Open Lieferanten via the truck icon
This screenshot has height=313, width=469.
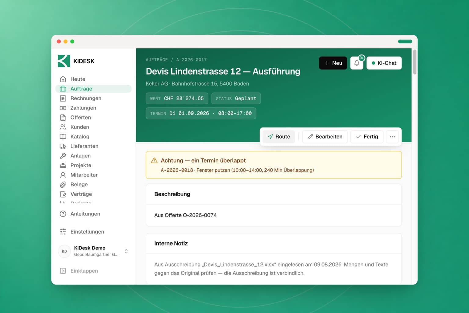(63, 146)
